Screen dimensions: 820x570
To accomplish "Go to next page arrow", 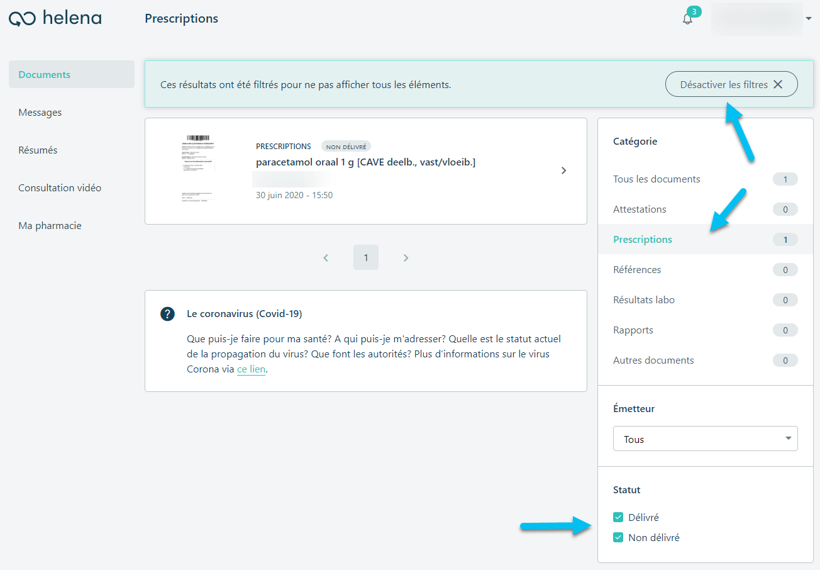I will [406, 257].
